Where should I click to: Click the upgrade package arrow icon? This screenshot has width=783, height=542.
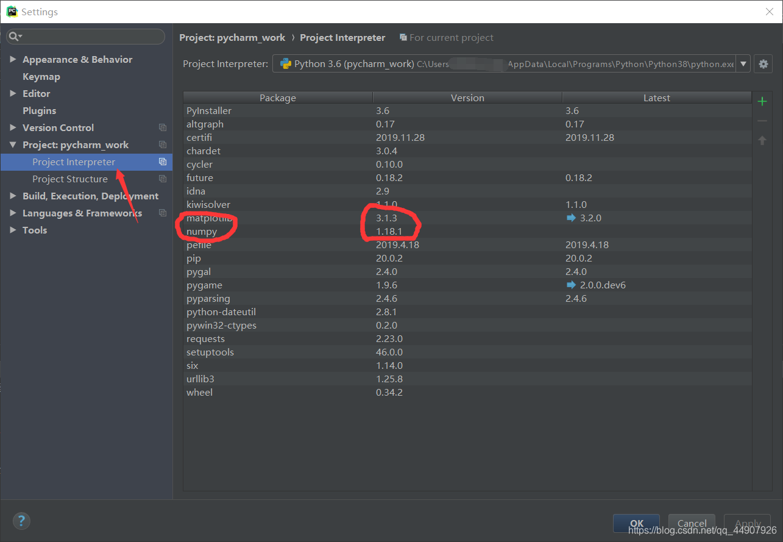coord(762,140)
